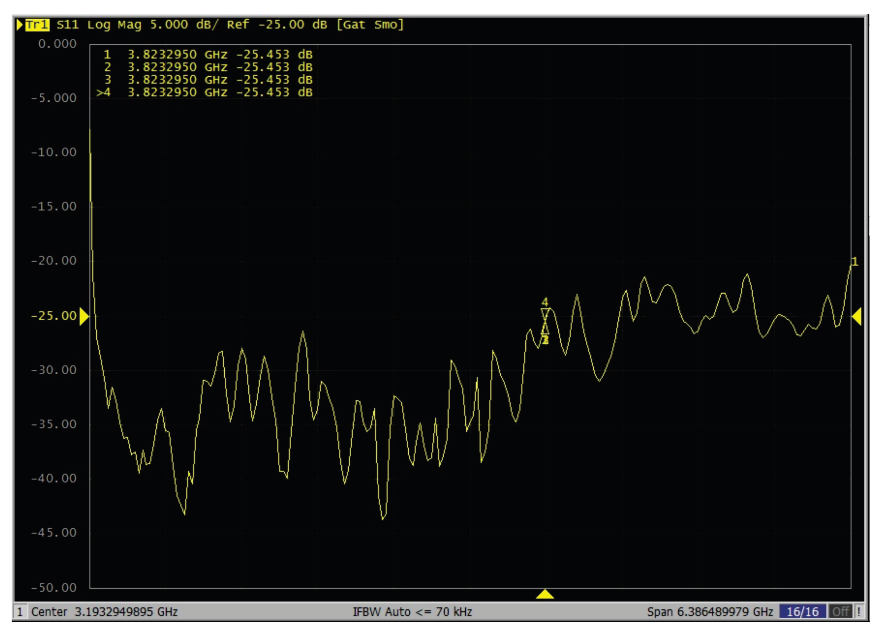The height and width of the screenshot is (633, 886).
Task: Click the active trace arrow beside Tr1
Action: click(19, 25)
